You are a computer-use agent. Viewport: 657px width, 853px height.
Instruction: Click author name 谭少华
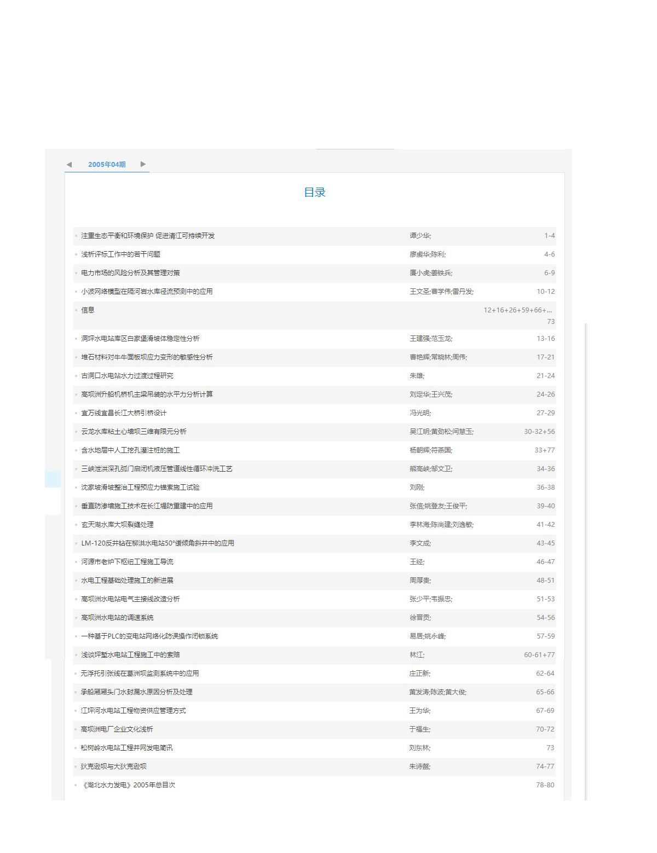pyautogui.click(x=420, y=236)
